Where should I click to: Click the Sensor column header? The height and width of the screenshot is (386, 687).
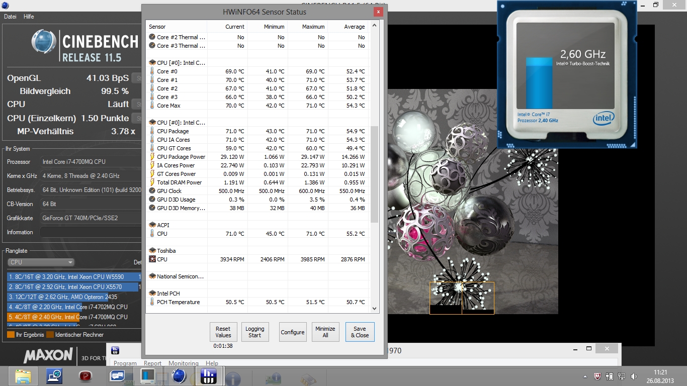[x=177, y=27]
